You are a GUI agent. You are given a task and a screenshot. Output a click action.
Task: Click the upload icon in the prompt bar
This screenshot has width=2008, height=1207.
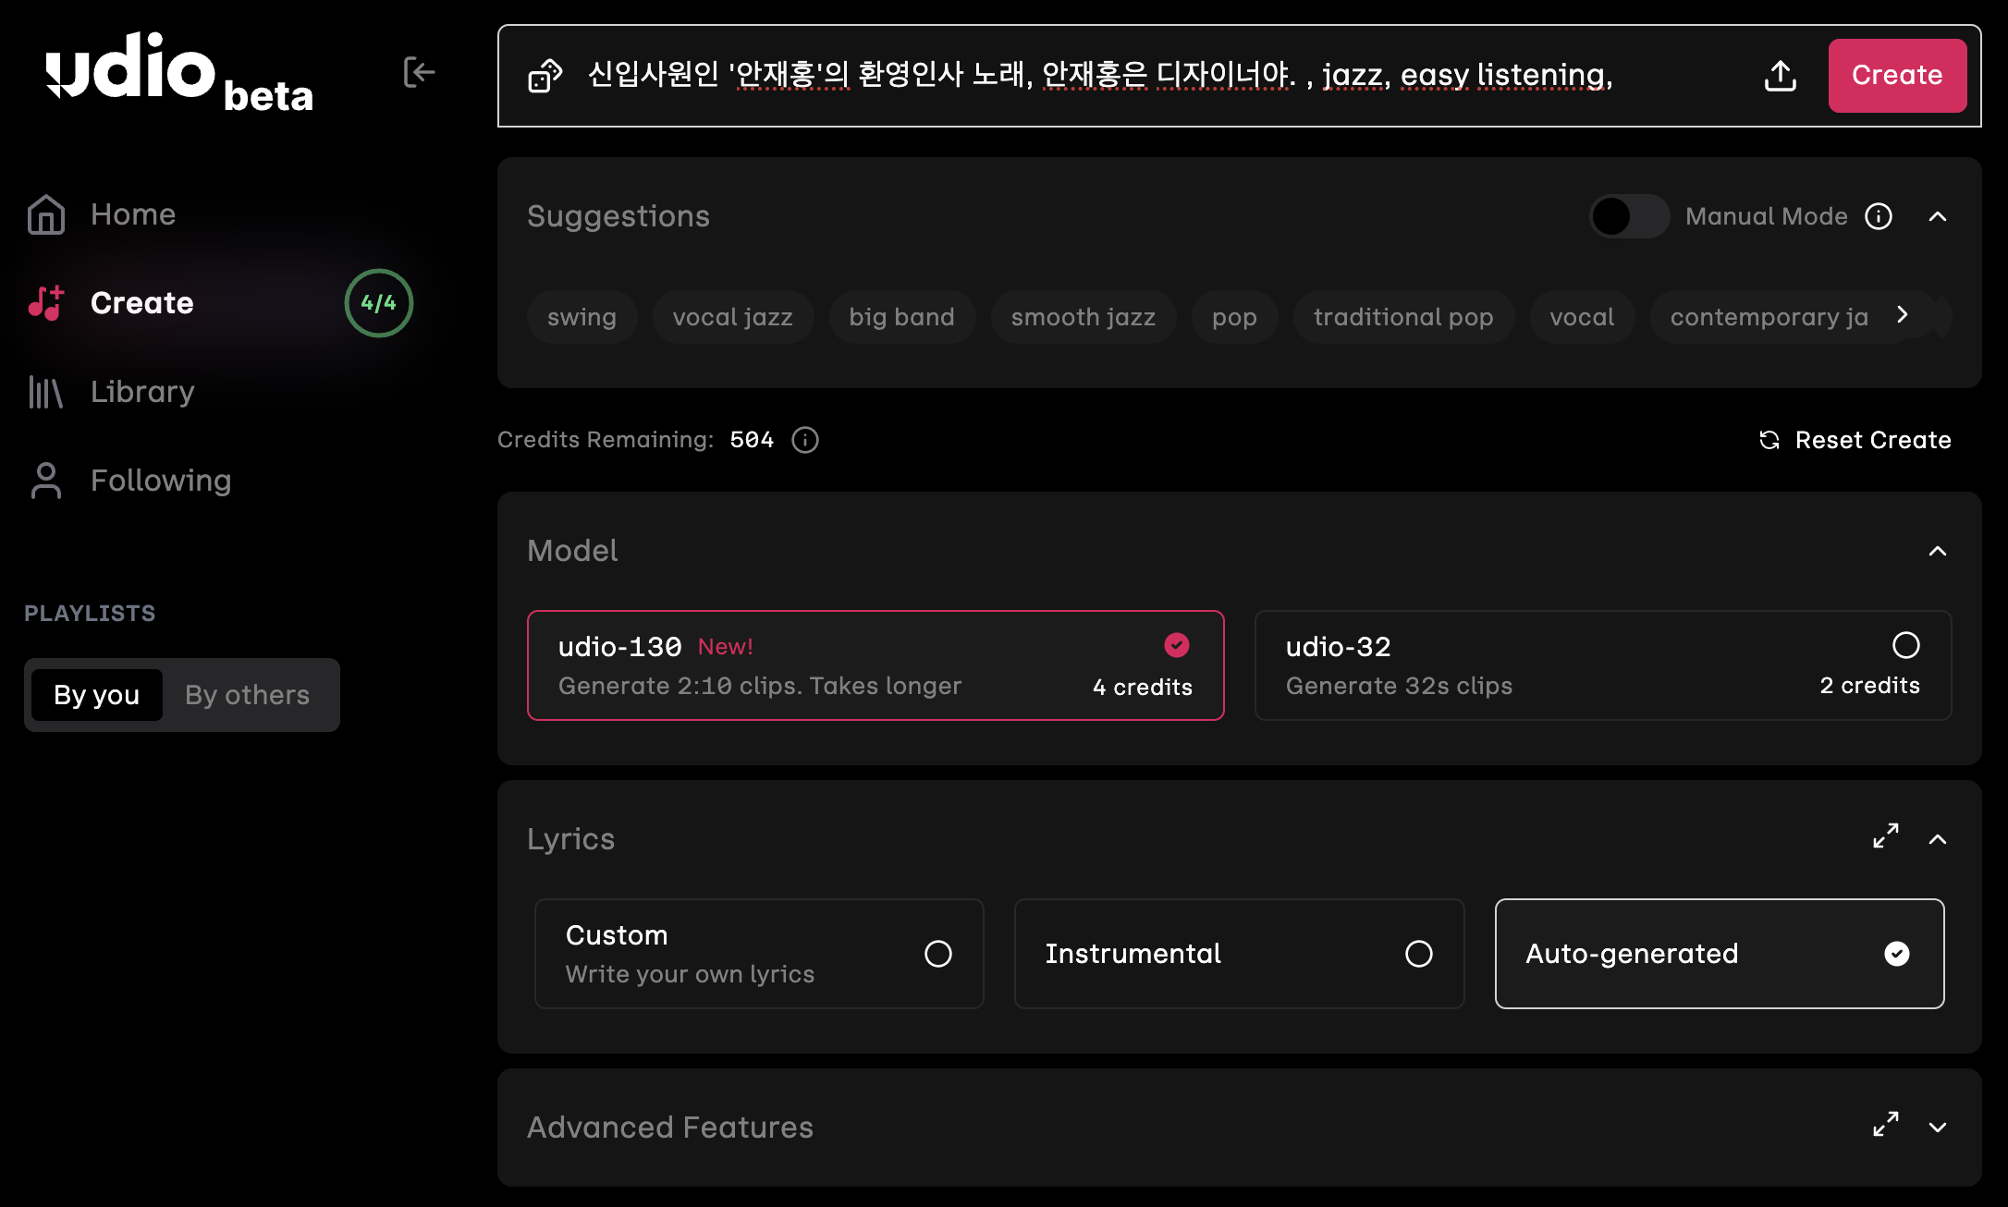click(1778, 76)
